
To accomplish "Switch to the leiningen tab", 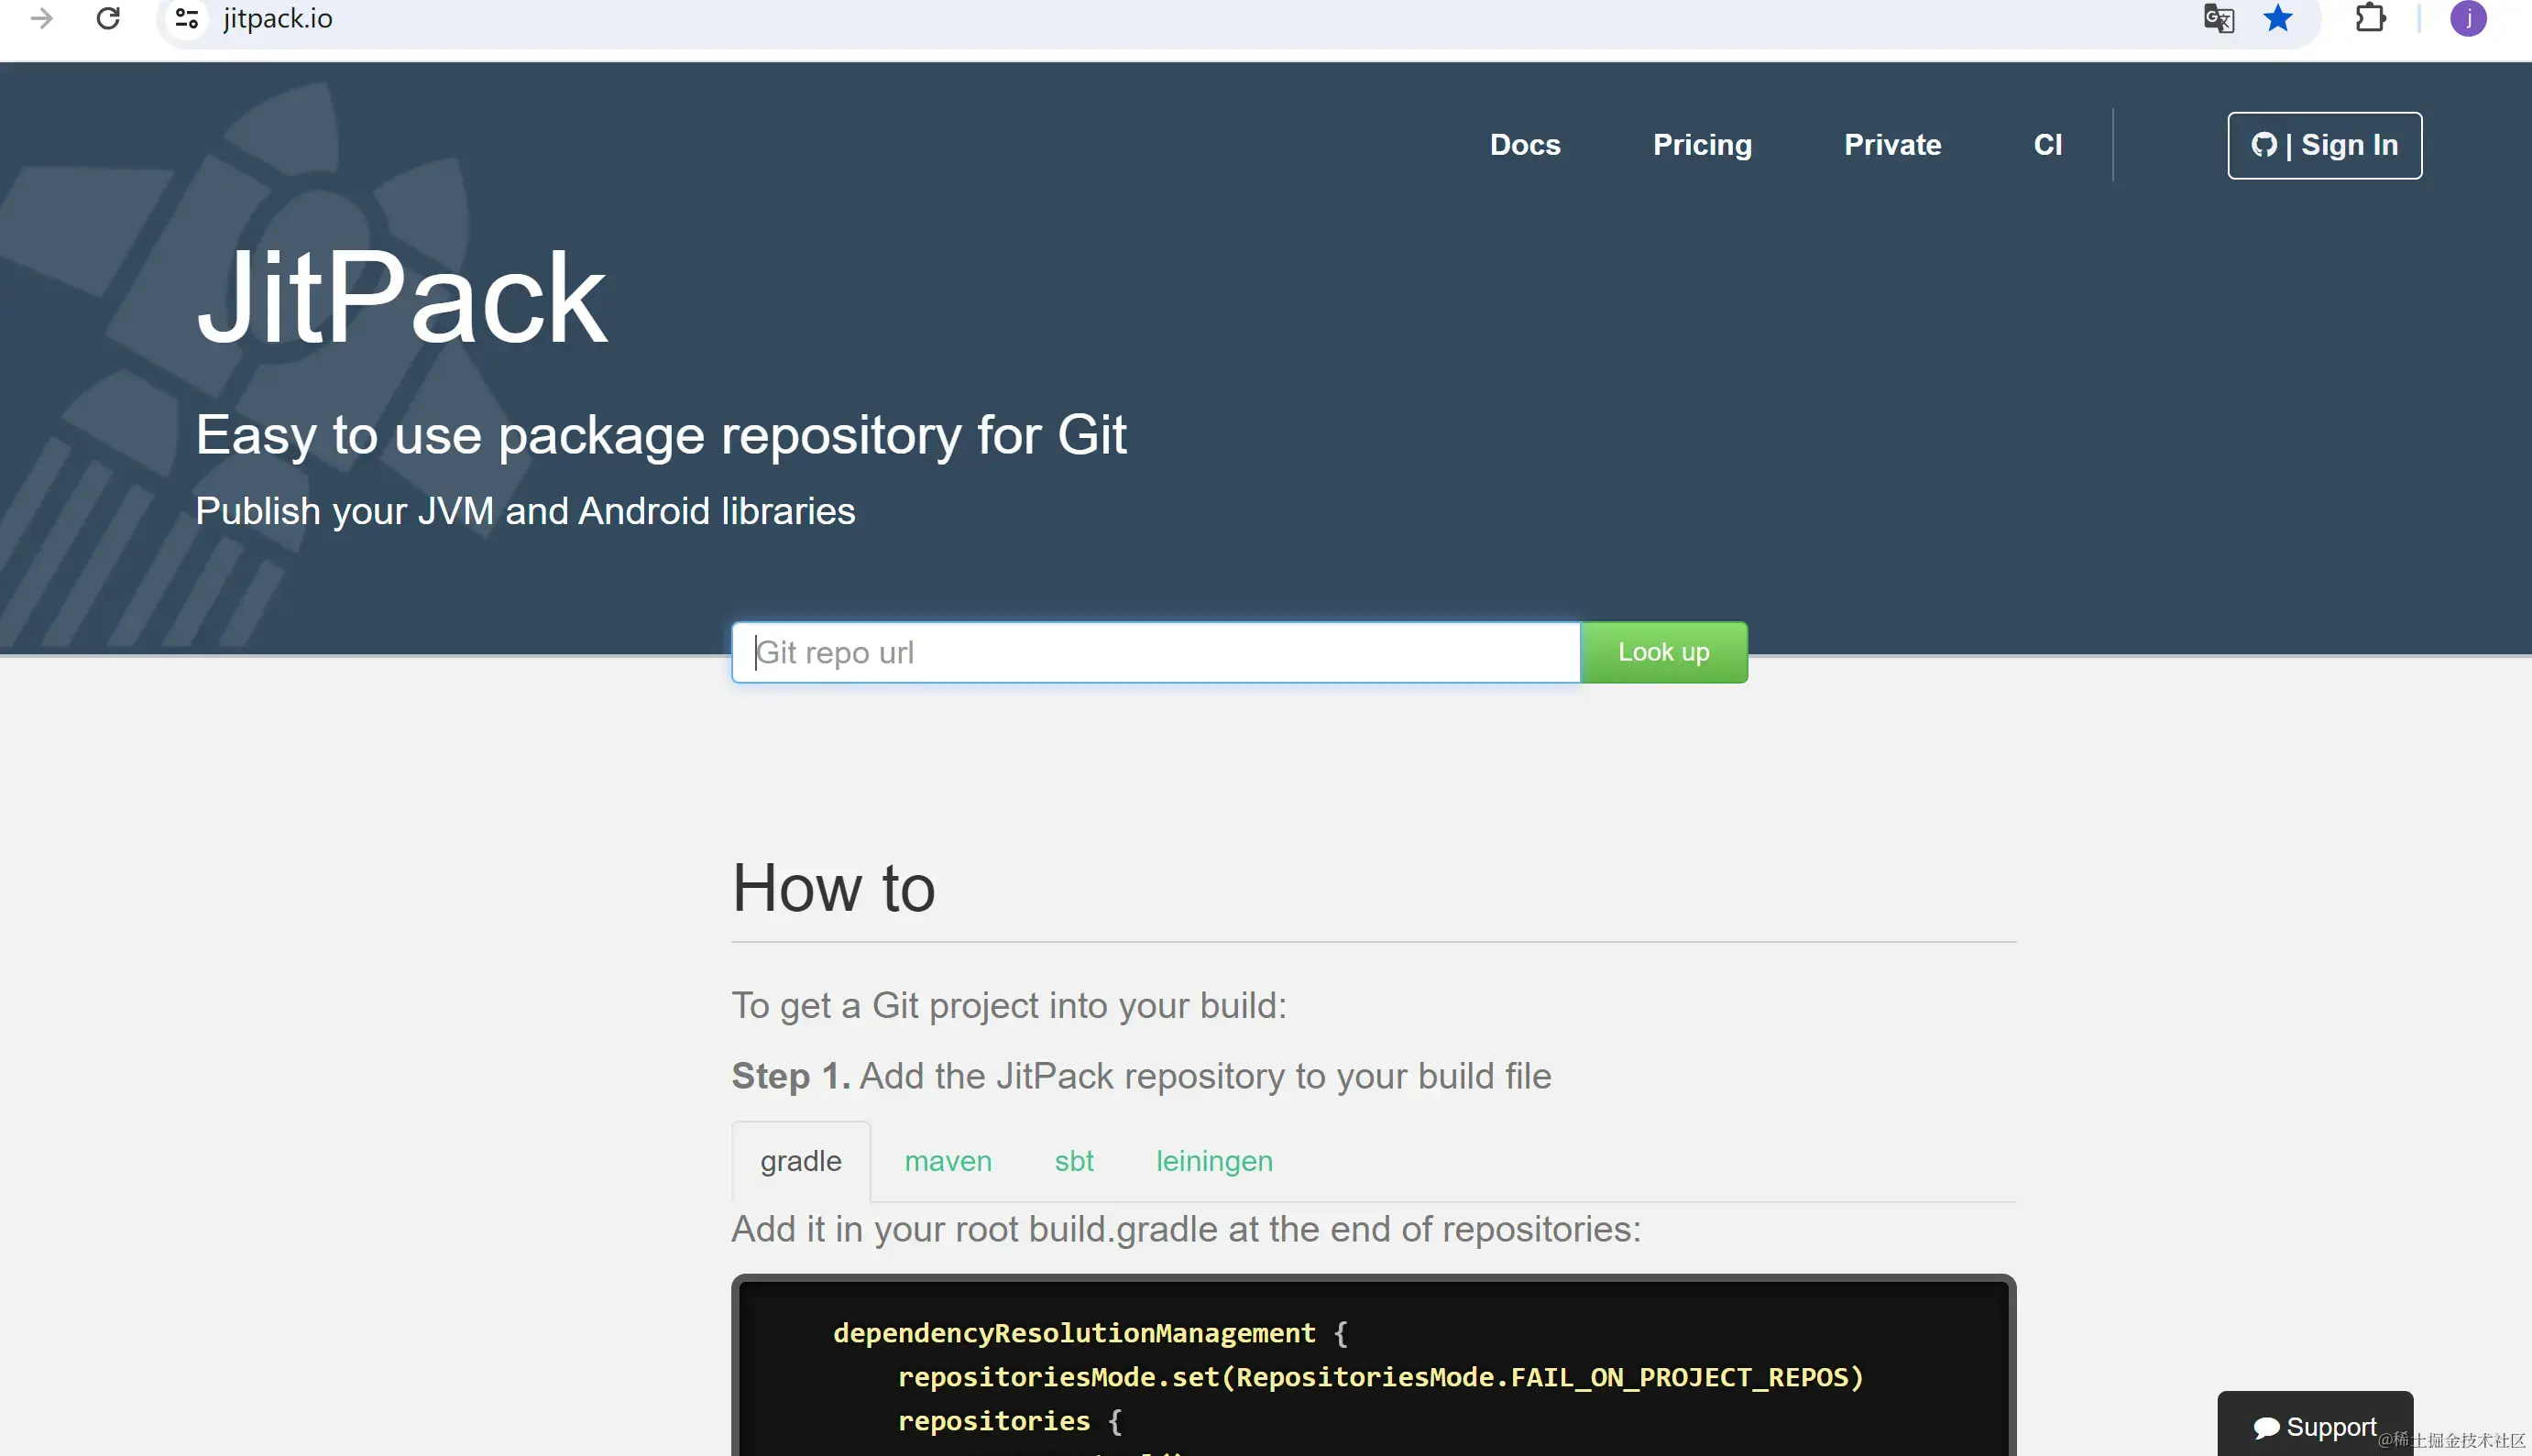I will pos(1213,1161).
